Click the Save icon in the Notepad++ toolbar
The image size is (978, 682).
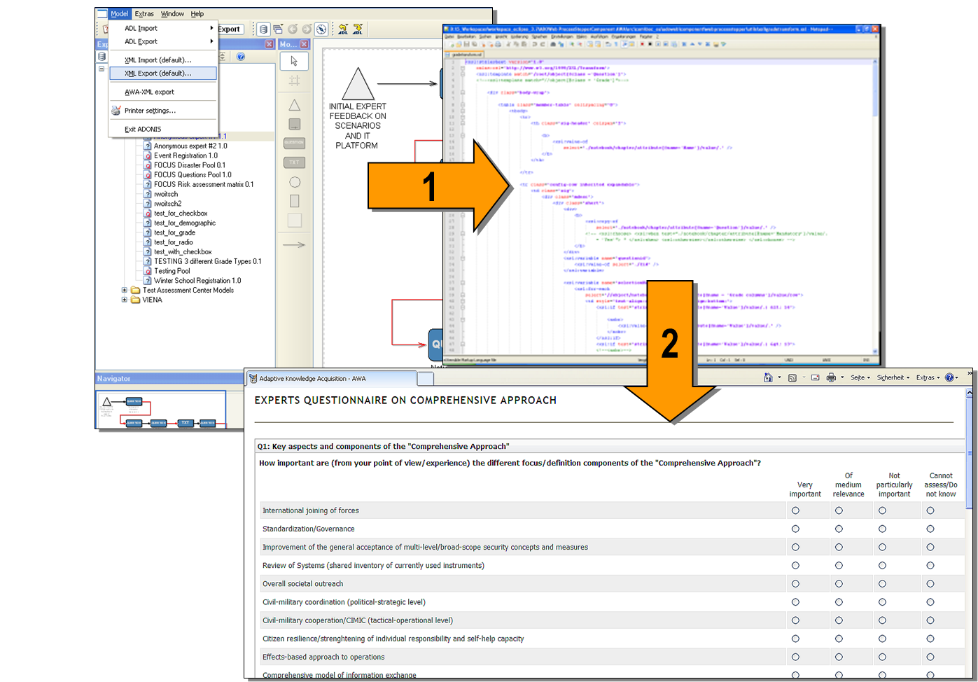point(466,44)
